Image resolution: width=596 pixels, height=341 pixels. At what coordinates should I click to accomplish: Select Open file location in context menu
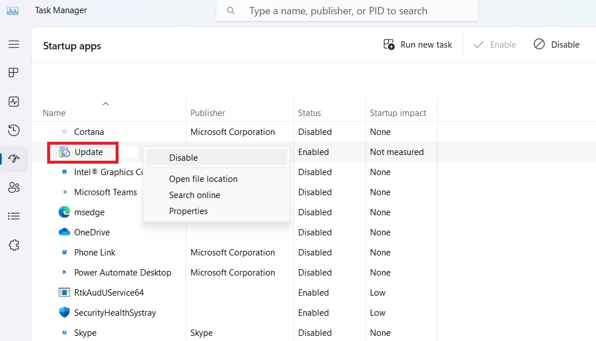tap(203, 179)
